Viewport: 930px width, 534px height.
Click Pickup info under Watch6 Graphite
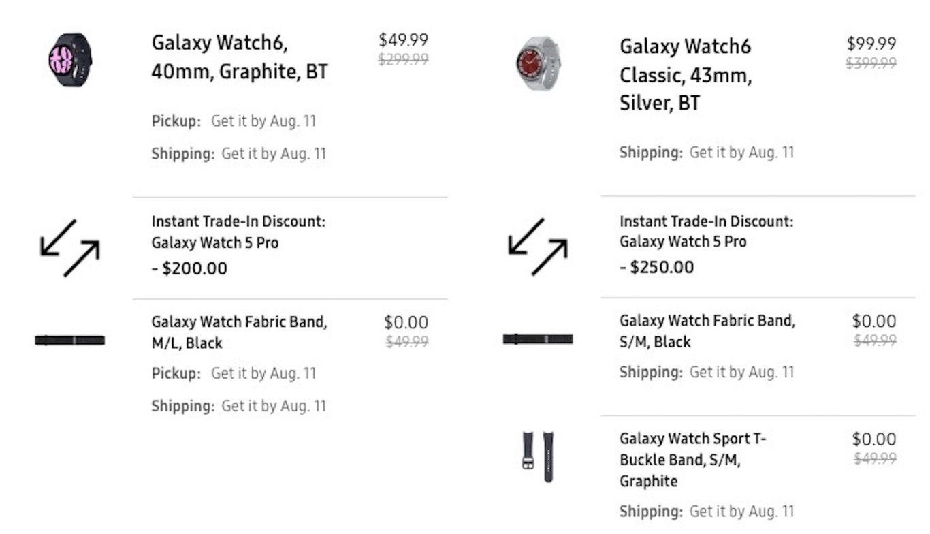pos(234,121)
